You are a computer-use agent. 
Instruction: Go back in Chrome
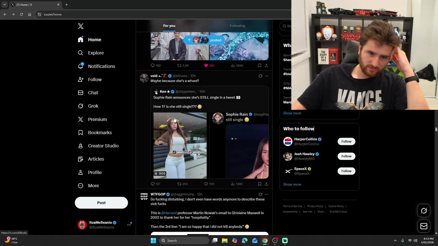coord(5,14)
